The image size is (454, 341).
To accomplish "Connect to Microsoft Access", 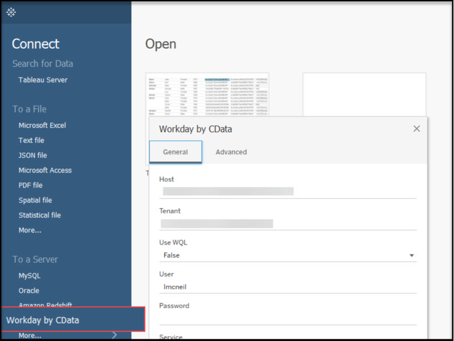I will (x=45, y=170).
